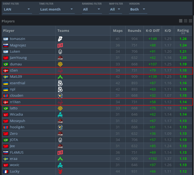Open tomaszin's team logo
This screenshot has width=194, height=175.
click(x=60, y=39)
